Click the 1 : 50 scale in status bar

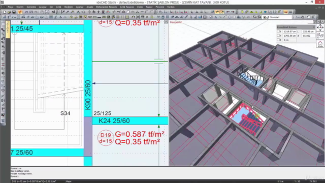(297, 181)
